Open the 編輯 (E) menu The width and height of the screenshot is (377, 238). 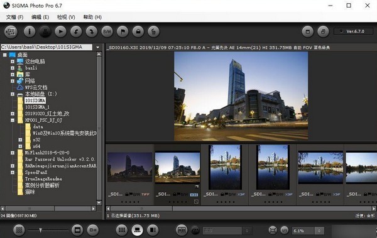[40, 18]
